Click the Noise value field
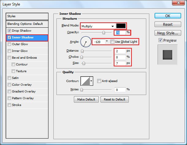187x145 pixels. coord(120,90)
